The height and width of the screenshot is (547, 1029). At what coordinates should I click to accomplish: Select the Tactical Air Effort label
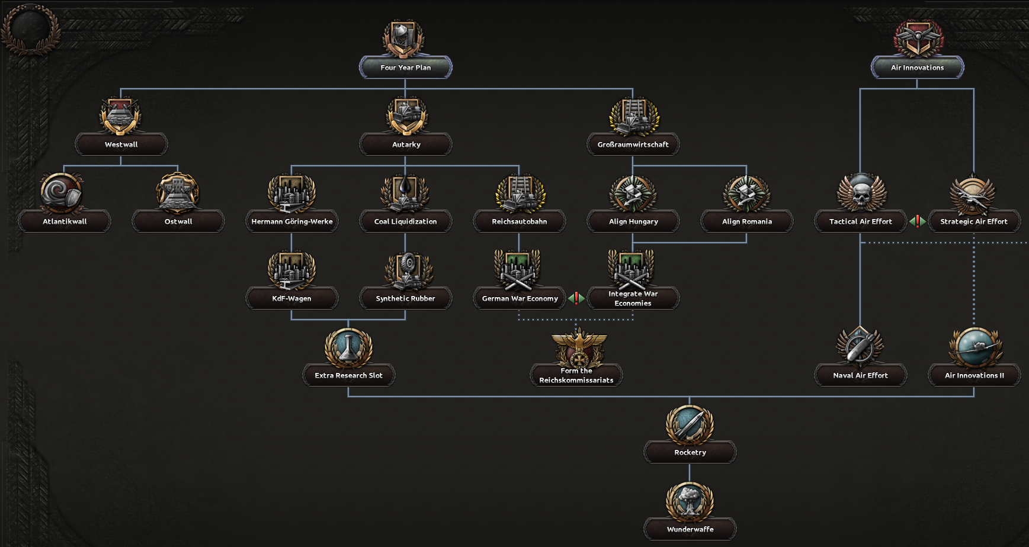pyautogui.click(x=861, y=221)
